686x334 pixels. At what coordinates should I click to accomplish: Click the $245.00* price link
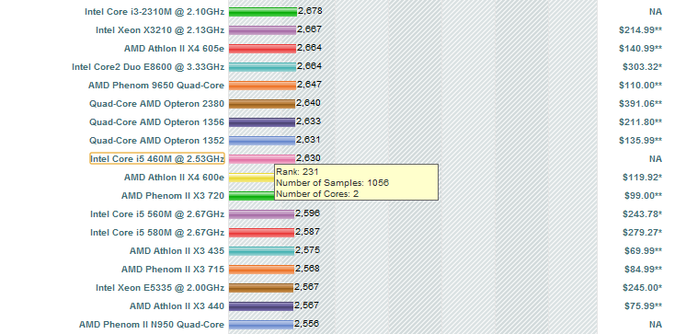coord(642,288)
